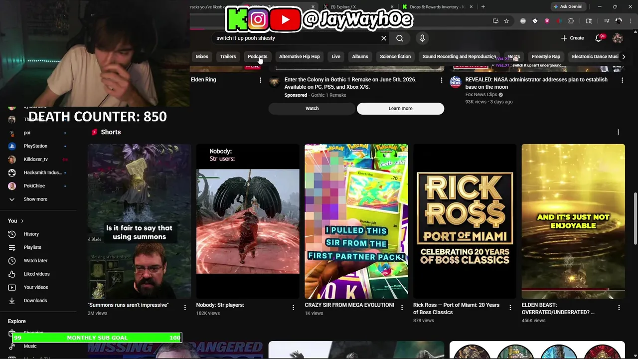Screen dimensions: 638x359
Task: Select the Mixes filter chip
Action: (202, 56)
